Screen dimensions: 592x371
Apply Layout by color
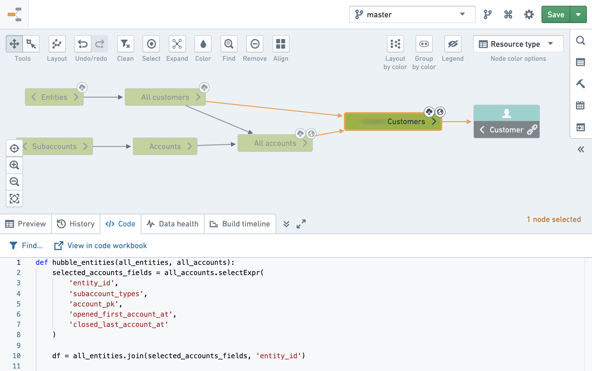tap(395, 44)
